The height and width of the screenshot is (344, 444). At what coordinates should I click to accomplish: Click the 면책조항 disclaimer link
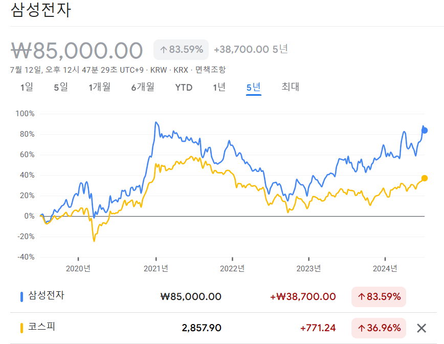click(210, 70)
